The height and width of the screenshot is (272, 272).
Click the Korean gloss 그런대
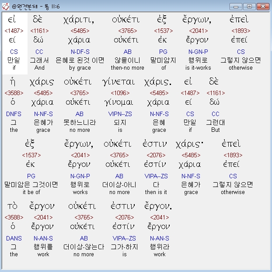click(216, 123)
